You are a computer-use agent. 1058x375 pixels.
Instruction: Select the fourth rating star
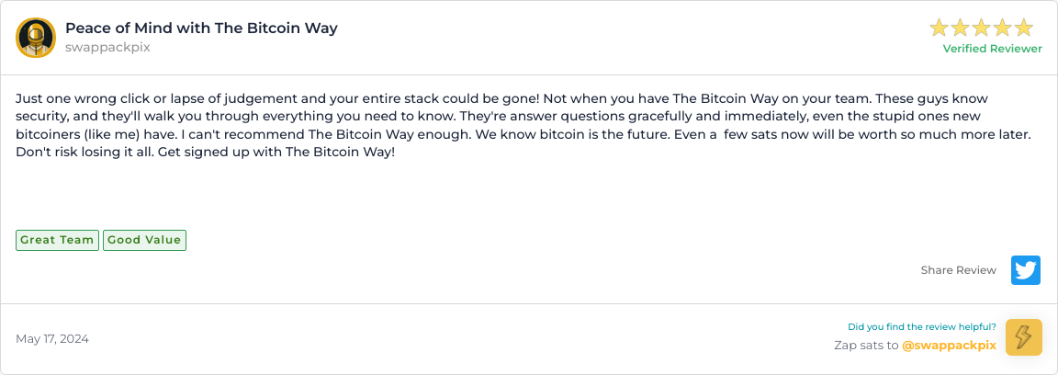[1003, 28]
